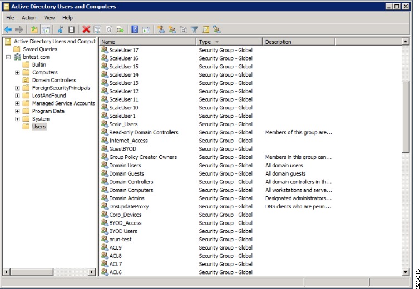Click the red X Delete icon

click(x=86, y=29)
